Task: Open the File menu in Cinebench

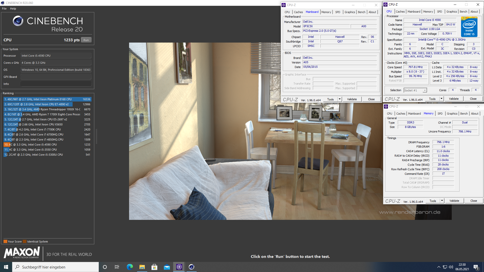Action: point(4,9)
